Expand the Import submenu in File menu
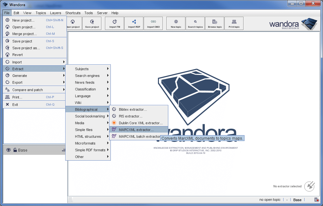Viewport: 323px width, 206px height. pos(32,61)
